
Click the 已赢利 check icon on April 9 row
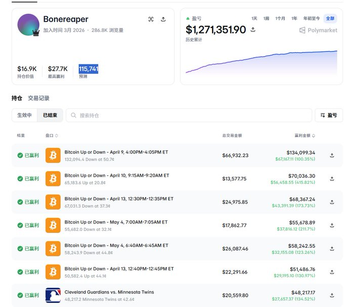[20, 156]
